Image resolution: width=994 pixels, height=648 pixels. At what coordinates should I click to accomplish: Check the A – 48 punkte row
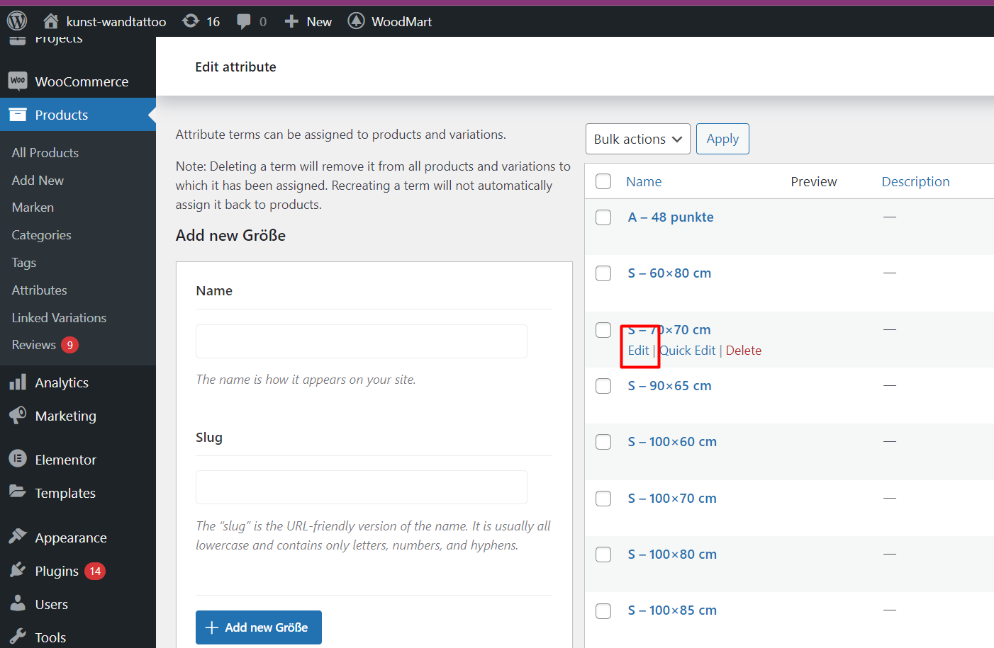coord(603,217)
